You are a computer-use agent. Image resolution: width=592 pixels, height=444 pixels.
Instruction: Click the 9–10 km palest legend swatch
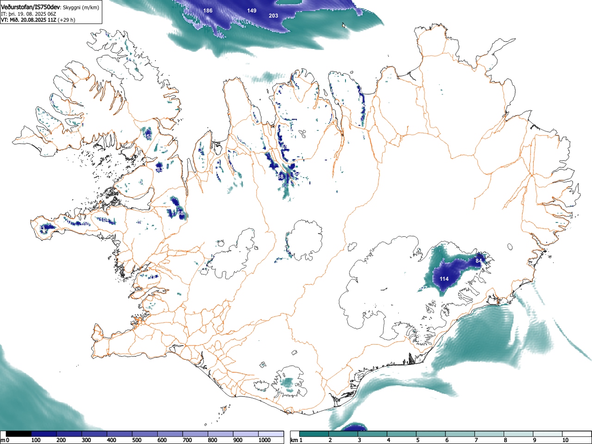549,434
